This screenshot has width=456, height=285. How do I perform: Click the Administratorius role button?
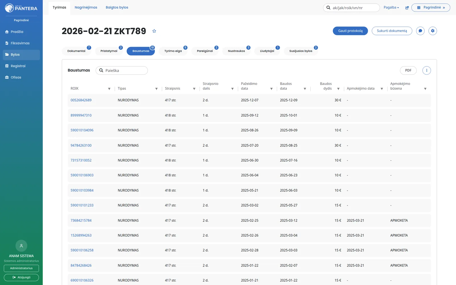point(21,268)
